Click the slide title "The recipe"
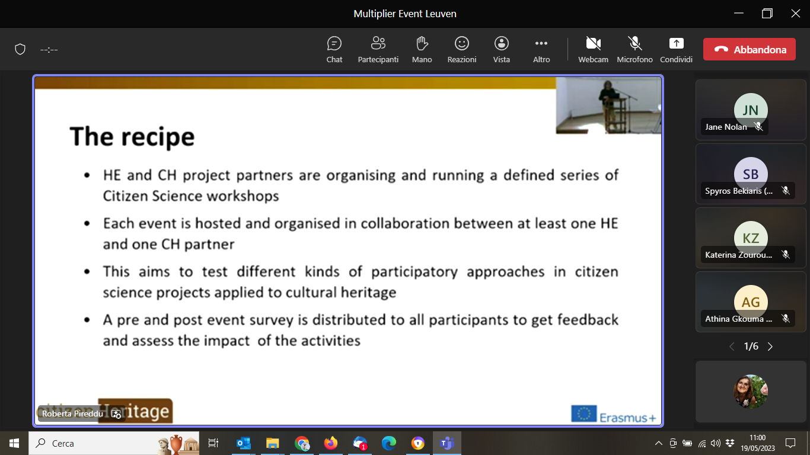810x455 pixels. pyautogui.click(x=132, y=137)
